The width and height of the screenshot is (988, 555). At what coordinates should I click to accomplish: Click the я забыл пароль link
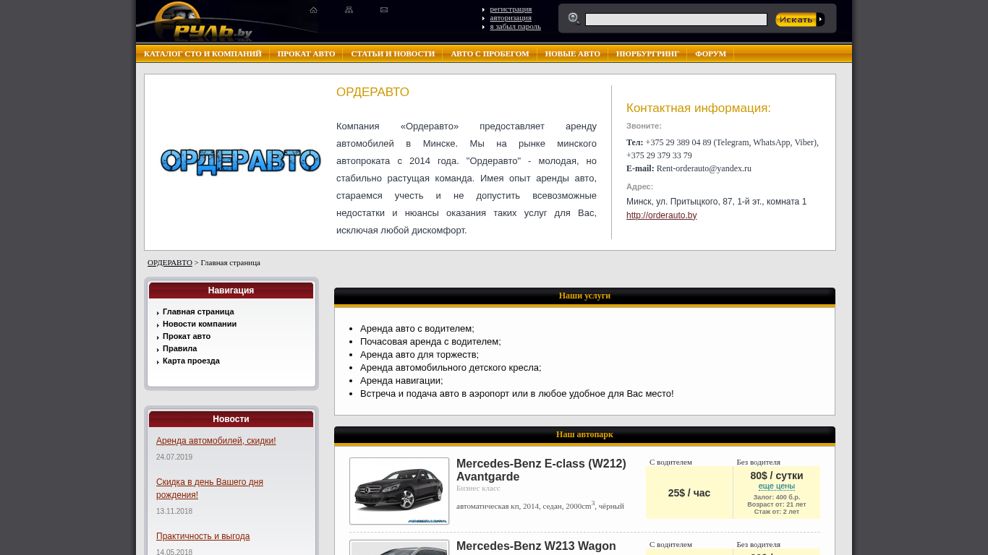[x=515, y=26]
